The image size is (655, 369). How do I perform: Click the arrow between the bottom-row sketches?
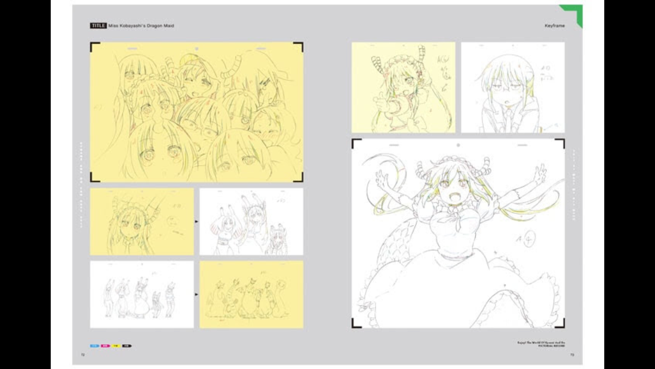click(197, 294)
